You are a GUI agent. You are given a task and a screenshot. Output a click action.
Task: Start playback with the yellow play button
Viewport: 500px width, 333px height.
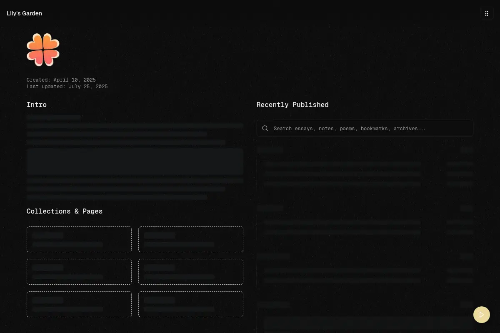482,315
